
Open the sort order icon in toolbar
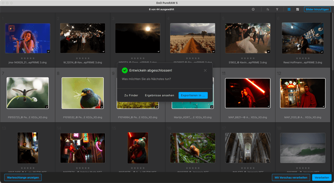268,9
